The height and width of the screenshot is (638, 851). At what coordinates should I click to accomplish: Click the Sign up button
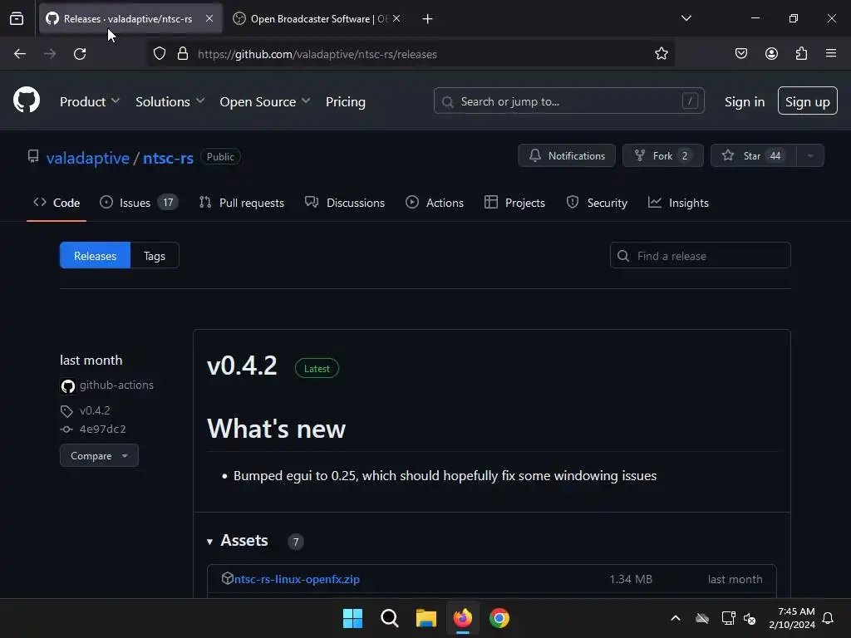pyautogui.click(x=808, y=101)
